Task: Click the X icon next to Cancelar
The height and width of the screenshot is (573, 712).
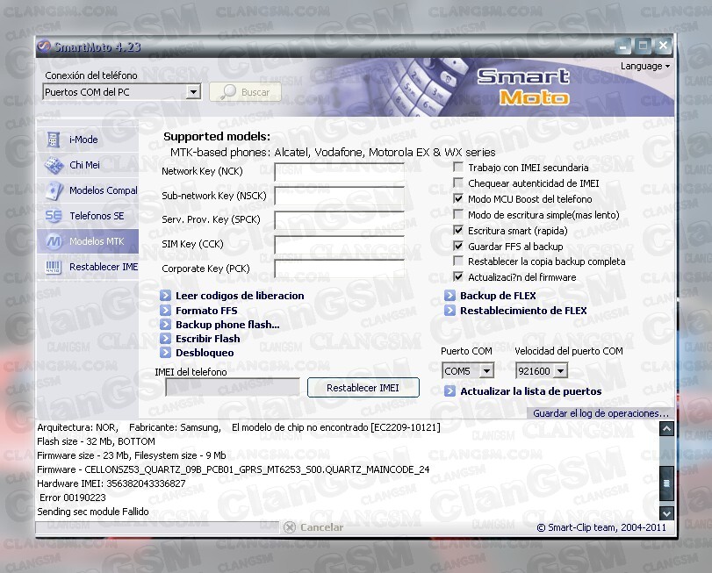Action: click(289, 527)
